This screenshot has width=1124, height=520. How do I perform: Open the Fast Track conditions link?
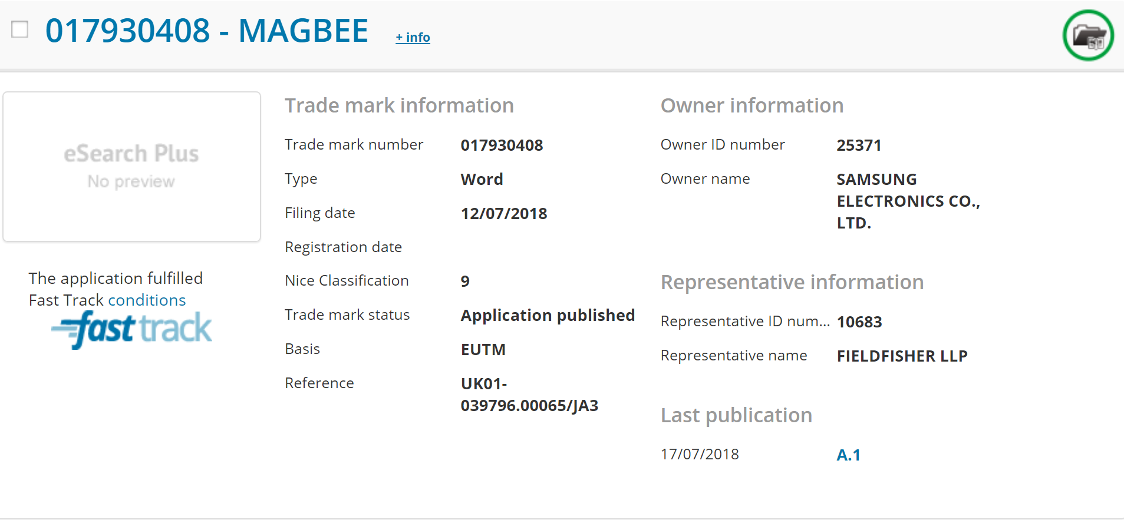tap(147, 300)
